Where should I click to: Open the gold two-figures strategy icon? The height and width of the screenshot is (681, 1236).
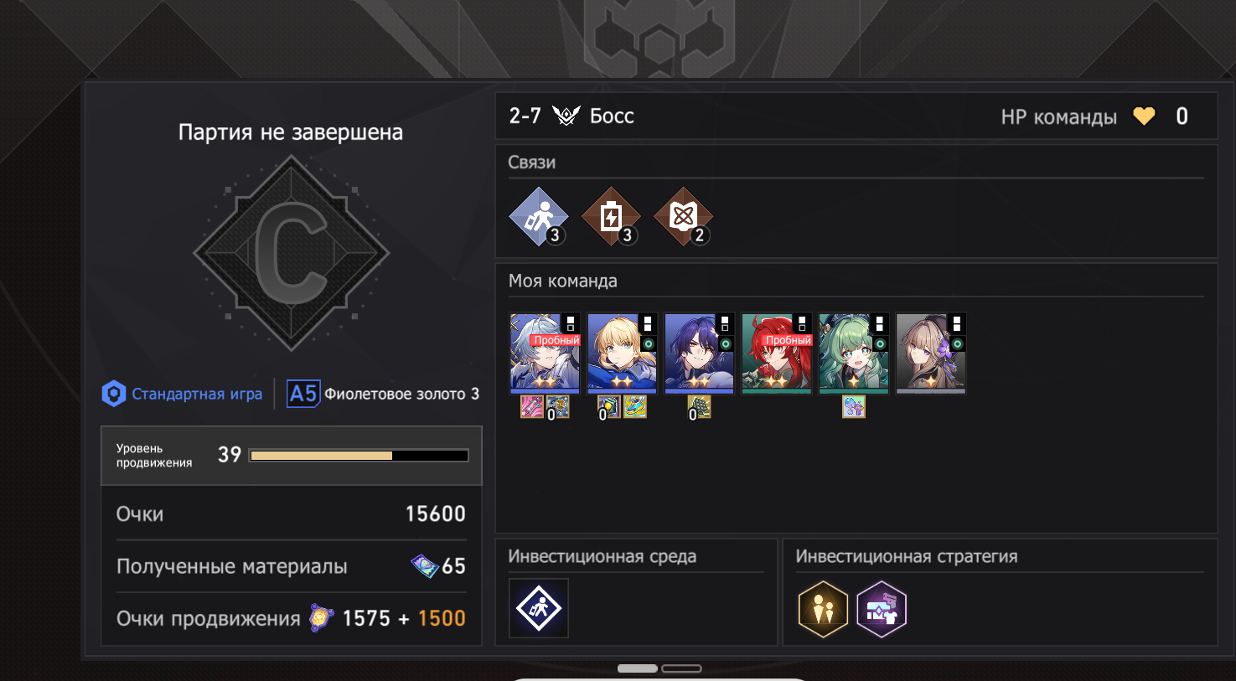(x=823, y=609)
